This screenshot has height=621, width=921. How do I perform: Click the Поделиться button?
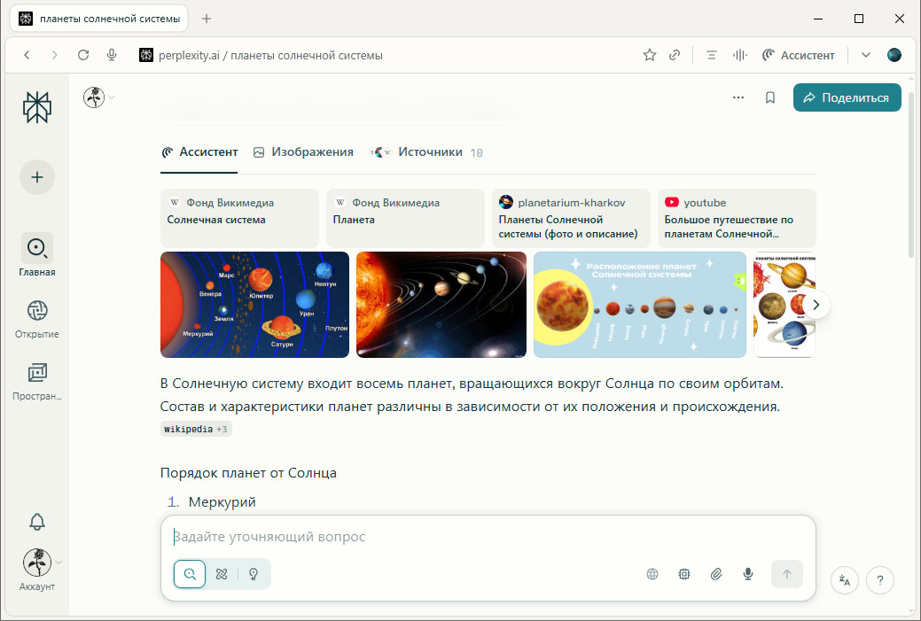point(847,97)
